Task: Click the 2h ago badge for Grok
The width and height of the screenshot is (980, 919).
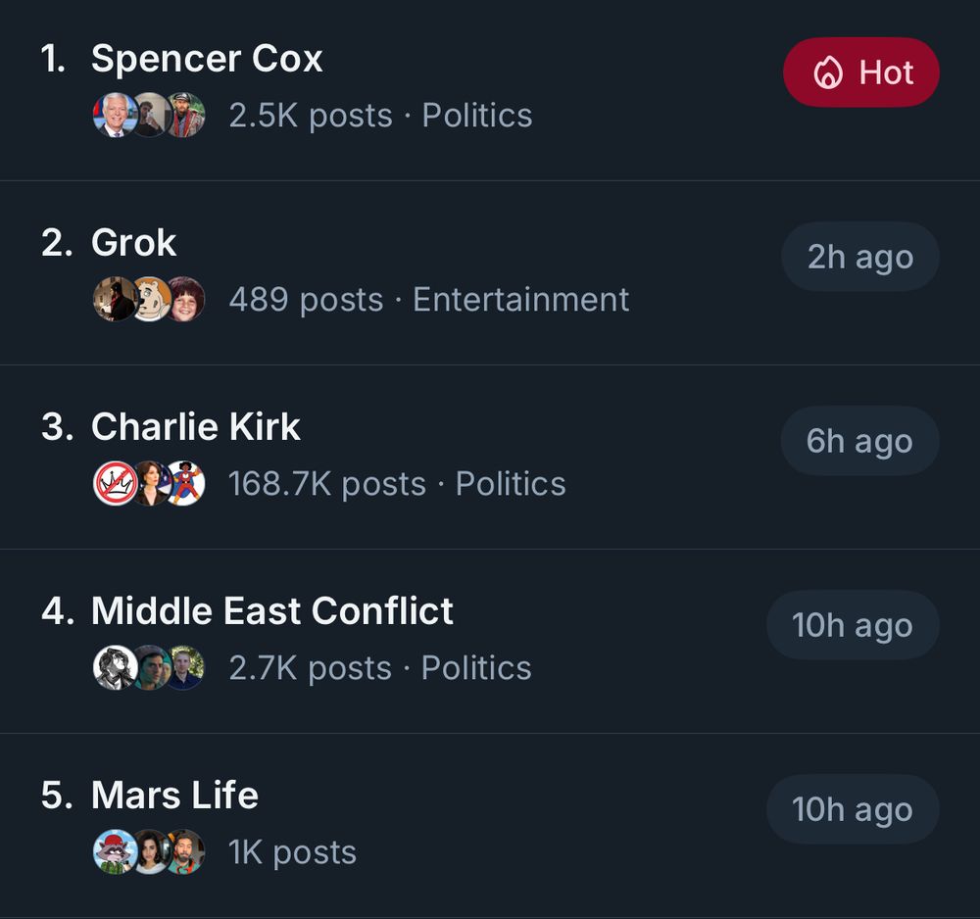Action: tap(860, 257)
